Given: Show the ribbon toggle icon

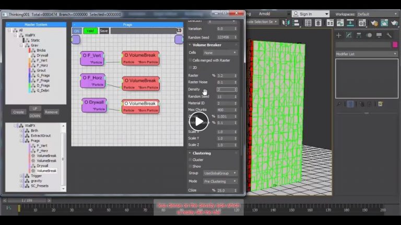Looking at the screenshot, I should tap(330, 23).
